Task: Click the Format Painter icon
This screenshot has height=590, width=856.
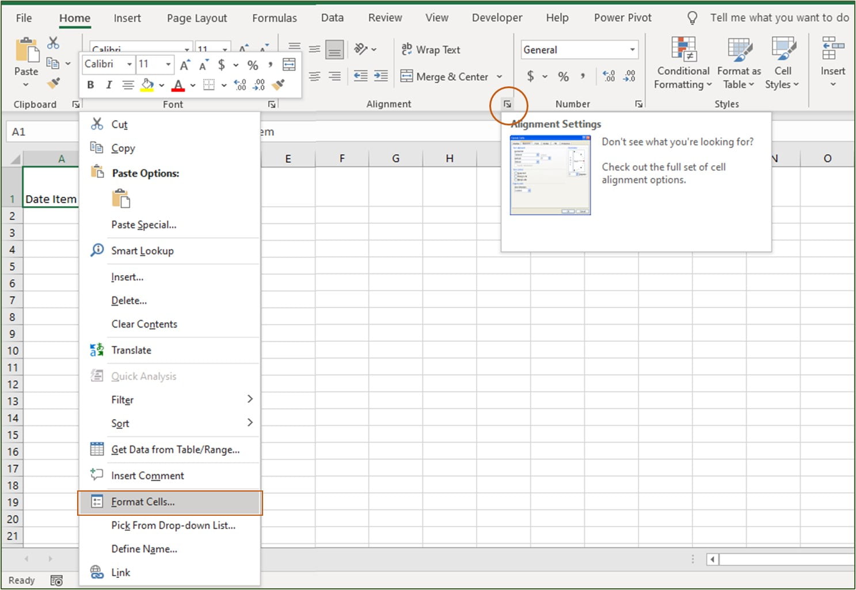Action: (54, 83)
